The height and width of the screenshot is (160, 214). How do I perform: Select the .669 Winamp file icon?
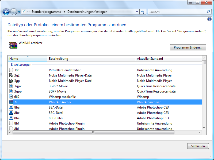(x=11, y=97)
